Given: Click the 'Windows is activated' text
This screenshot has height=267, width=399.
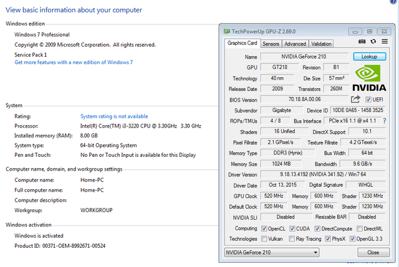Looking at the screenshot, I should (x=39, y=236).
